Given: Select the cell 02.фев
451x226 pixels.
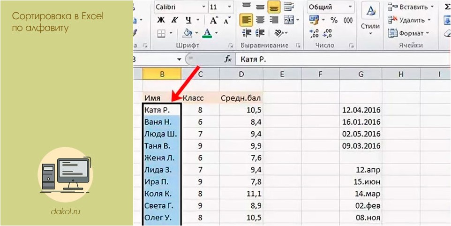Looking at the screenshot, I should click(361, 206).
